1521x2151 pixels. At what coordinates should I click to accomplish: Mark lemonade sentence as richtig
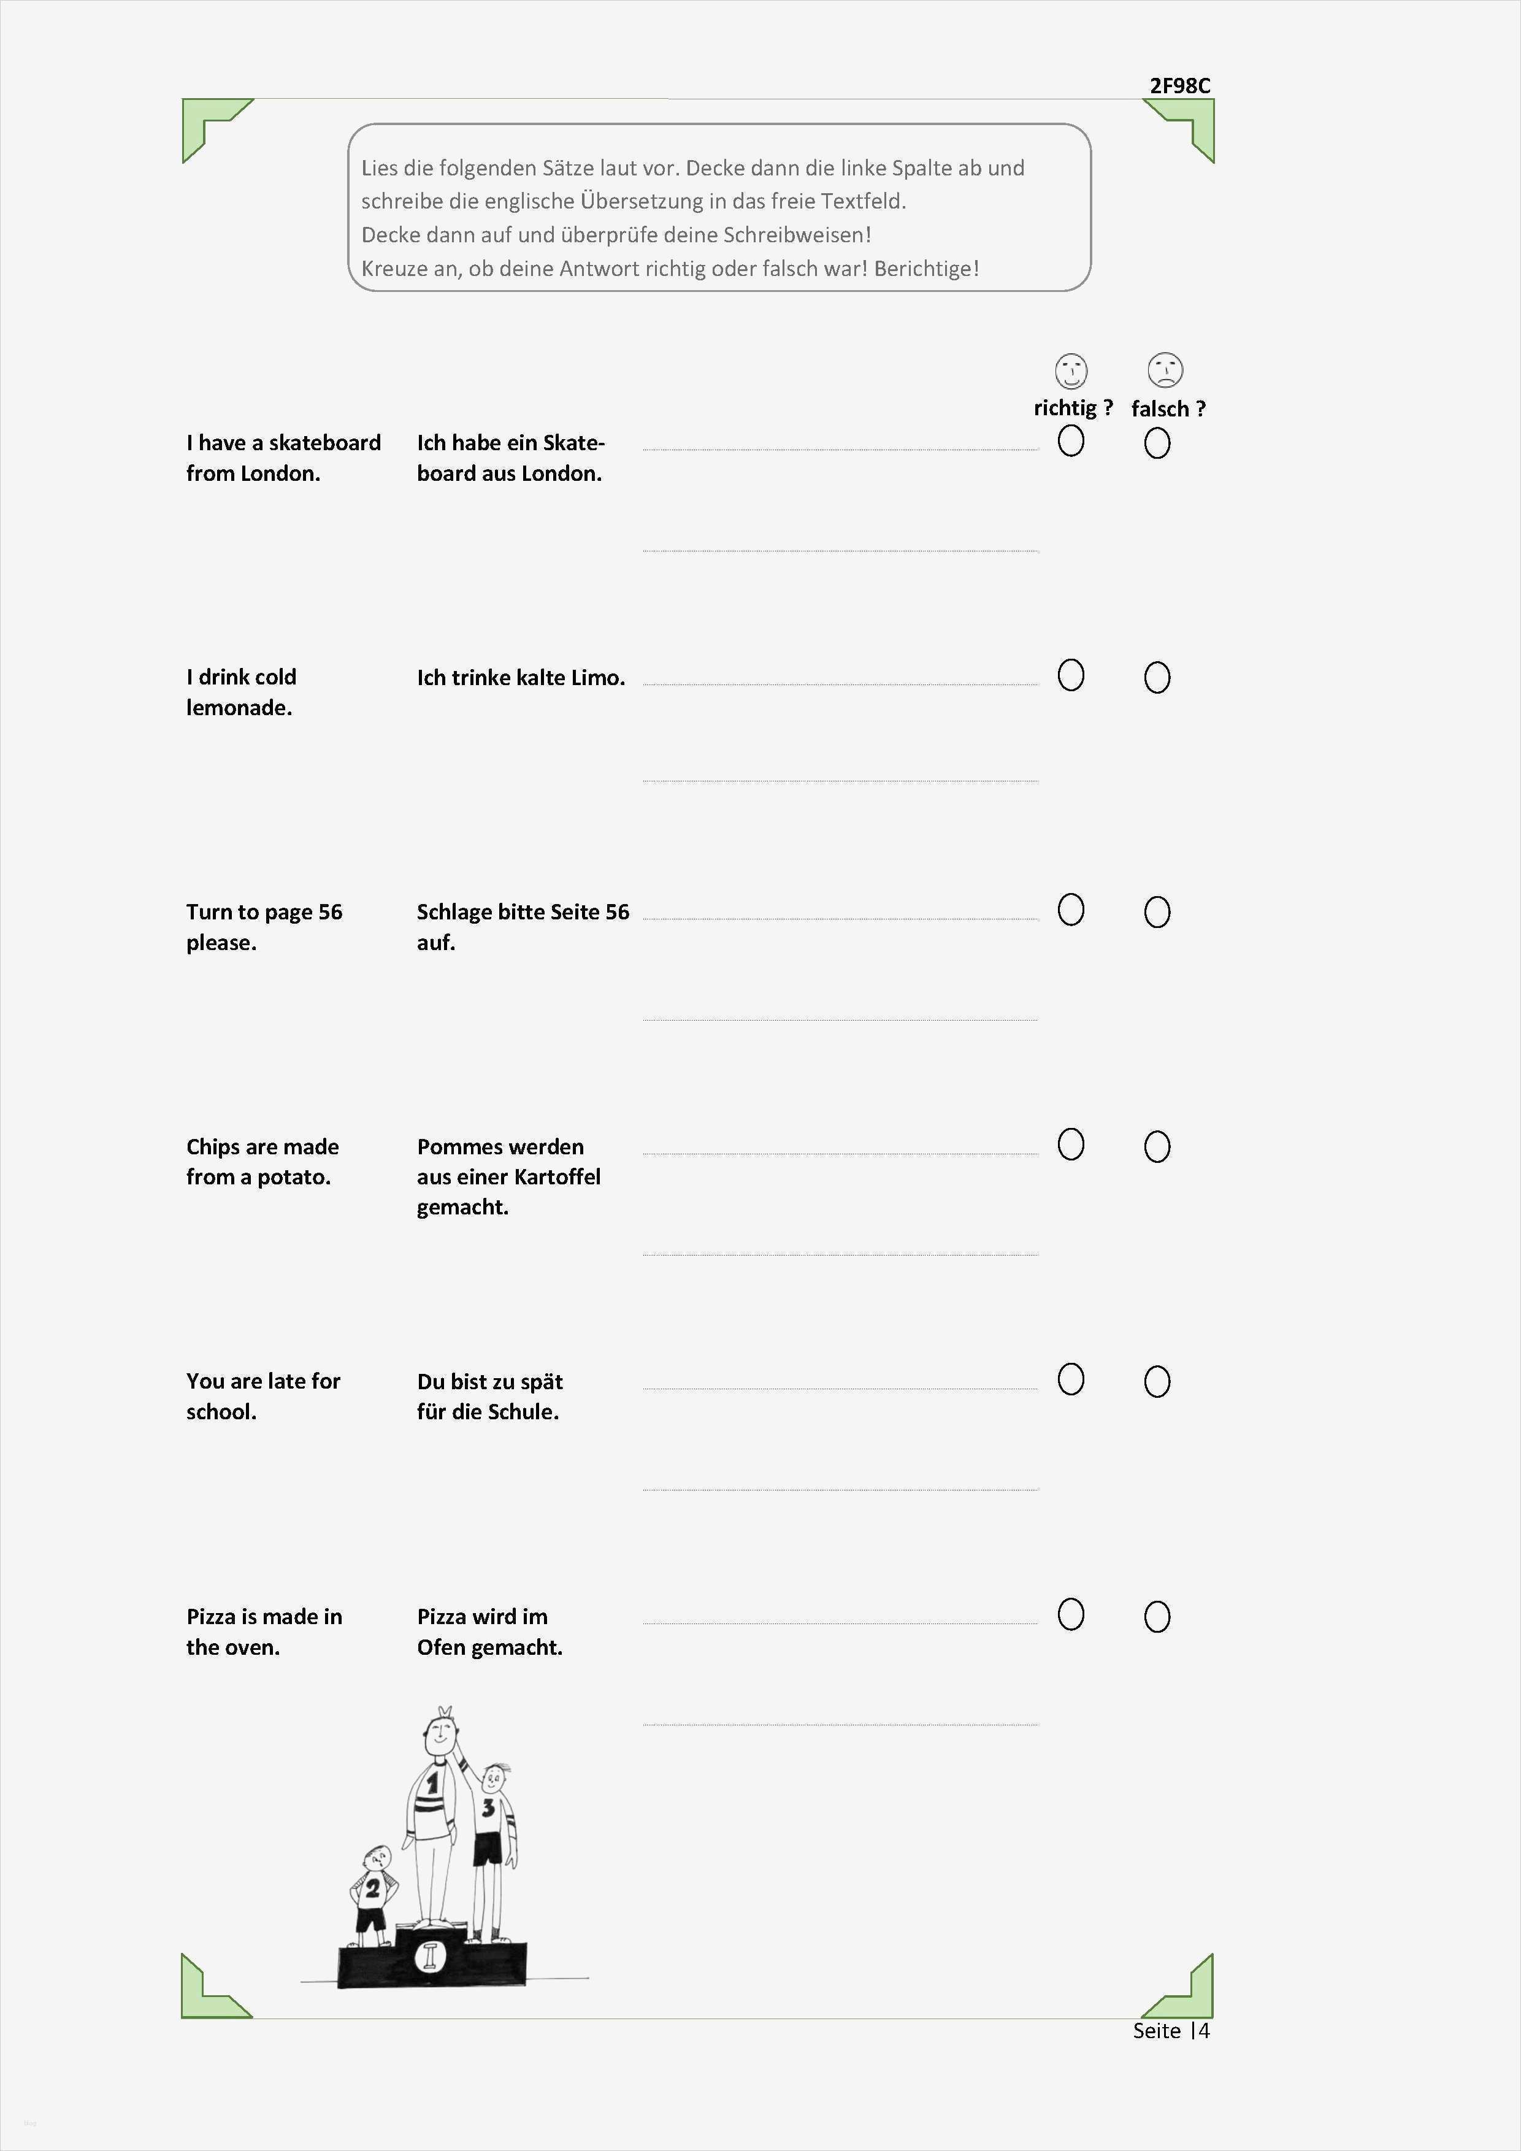(x=1070, y=675)
